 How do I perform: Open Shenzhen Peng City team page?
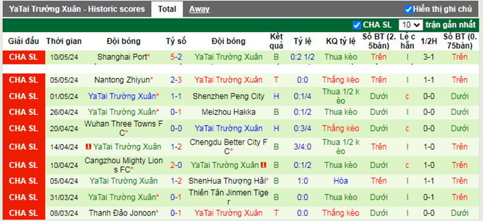click(228, 97)
